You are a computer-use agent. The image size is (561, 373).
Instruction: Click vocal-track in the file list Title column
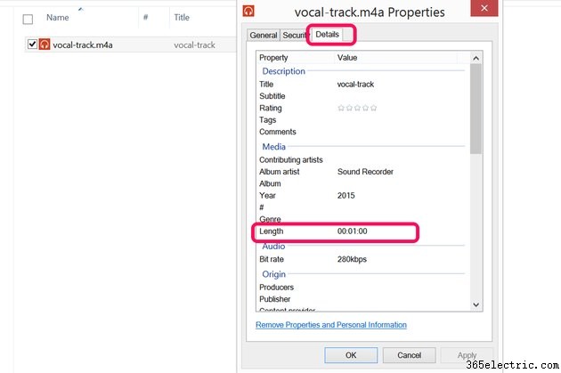pos(194,45)
